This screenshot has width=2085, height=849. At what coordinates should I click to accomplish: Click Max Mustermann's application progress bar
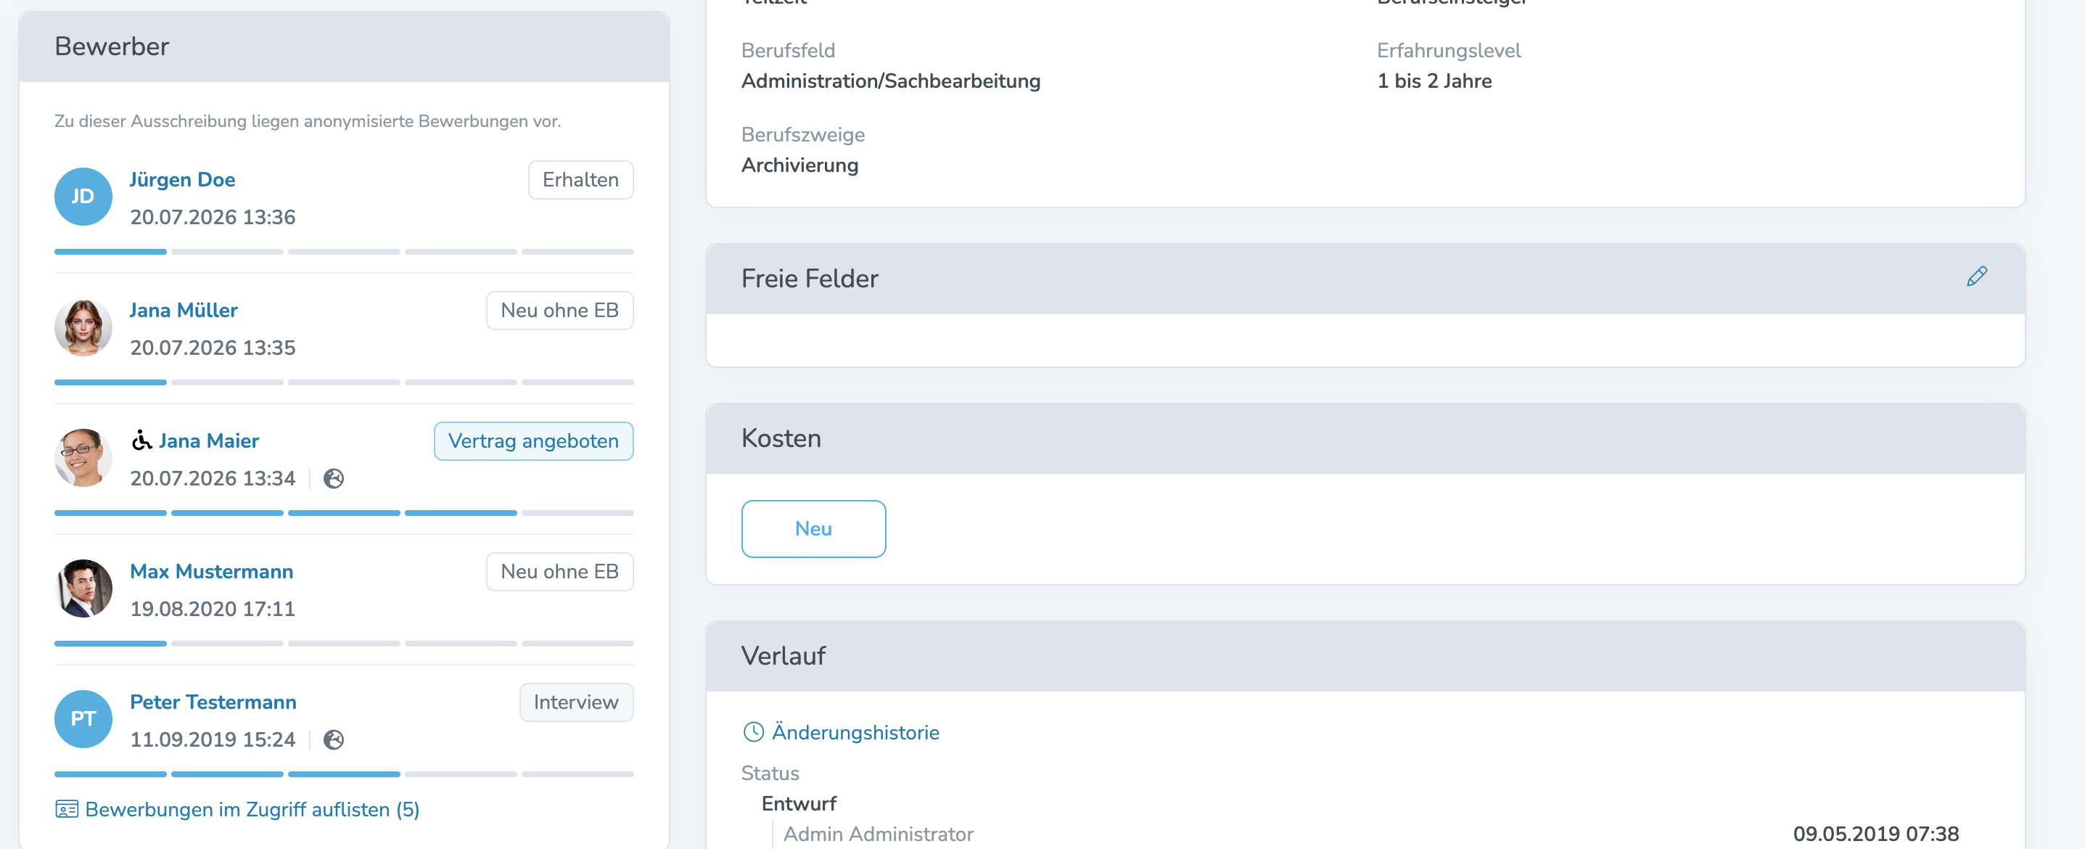[343, 644]
